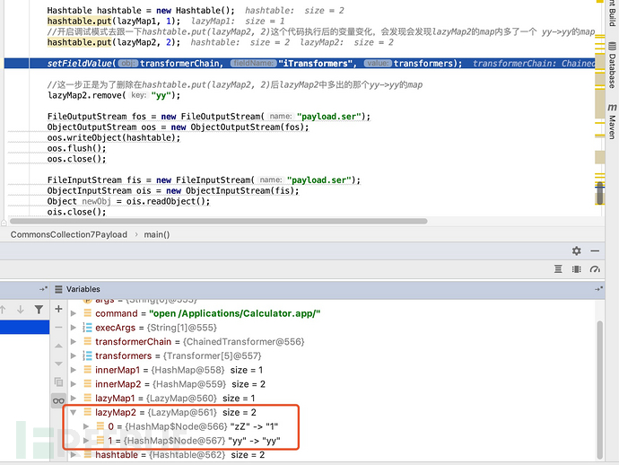Expand the innerMap2 variable
The height and width of the screenshot is (465, 619).
click(74, 384)
